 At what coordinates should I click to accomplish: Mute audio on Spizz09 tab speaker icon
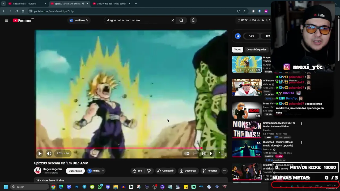pos(83,4)
